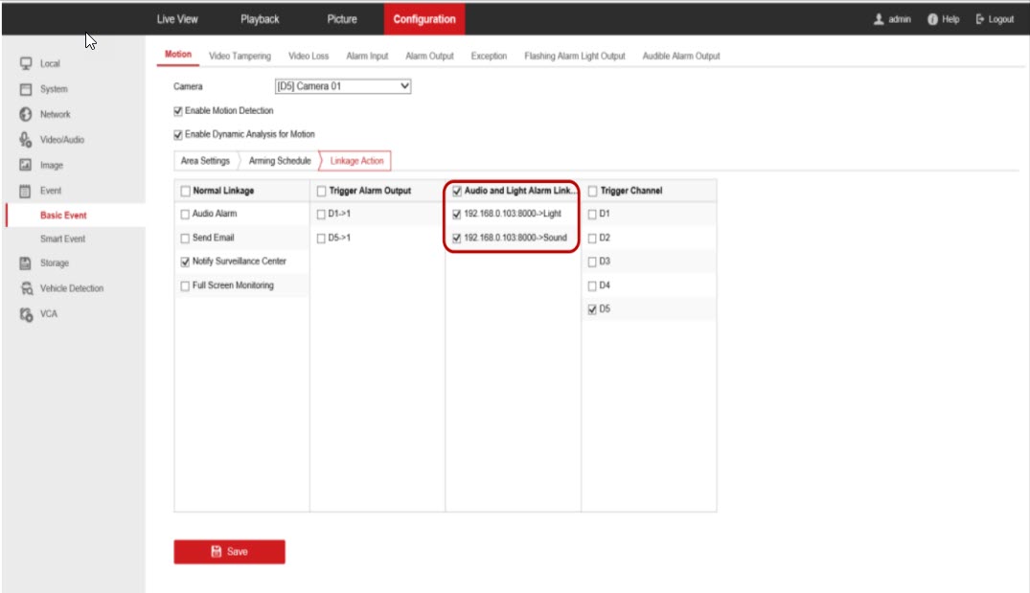This screenshot has height=593, width=1030.
Task: Open System settings icon in sidebar
Action: coord(27,89)
